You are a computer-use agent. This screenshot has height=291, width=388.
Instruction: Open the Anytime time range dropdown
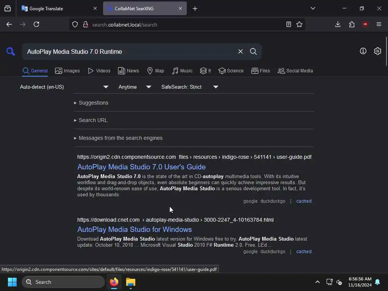click(135, 87)
